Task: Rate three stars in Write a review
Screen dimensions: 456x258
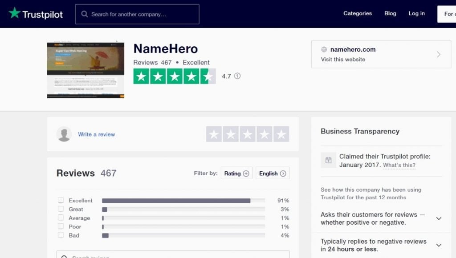Action: 248,134
